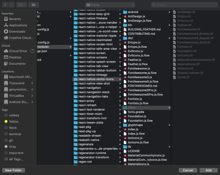Select the Fonts folder in third column
The height and width of the screenshot is (175, 220).
tap(146, 108)
